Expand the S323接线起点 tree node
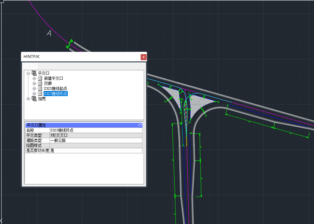The height and width of the screenshot is (224, 314). [34, 88]
